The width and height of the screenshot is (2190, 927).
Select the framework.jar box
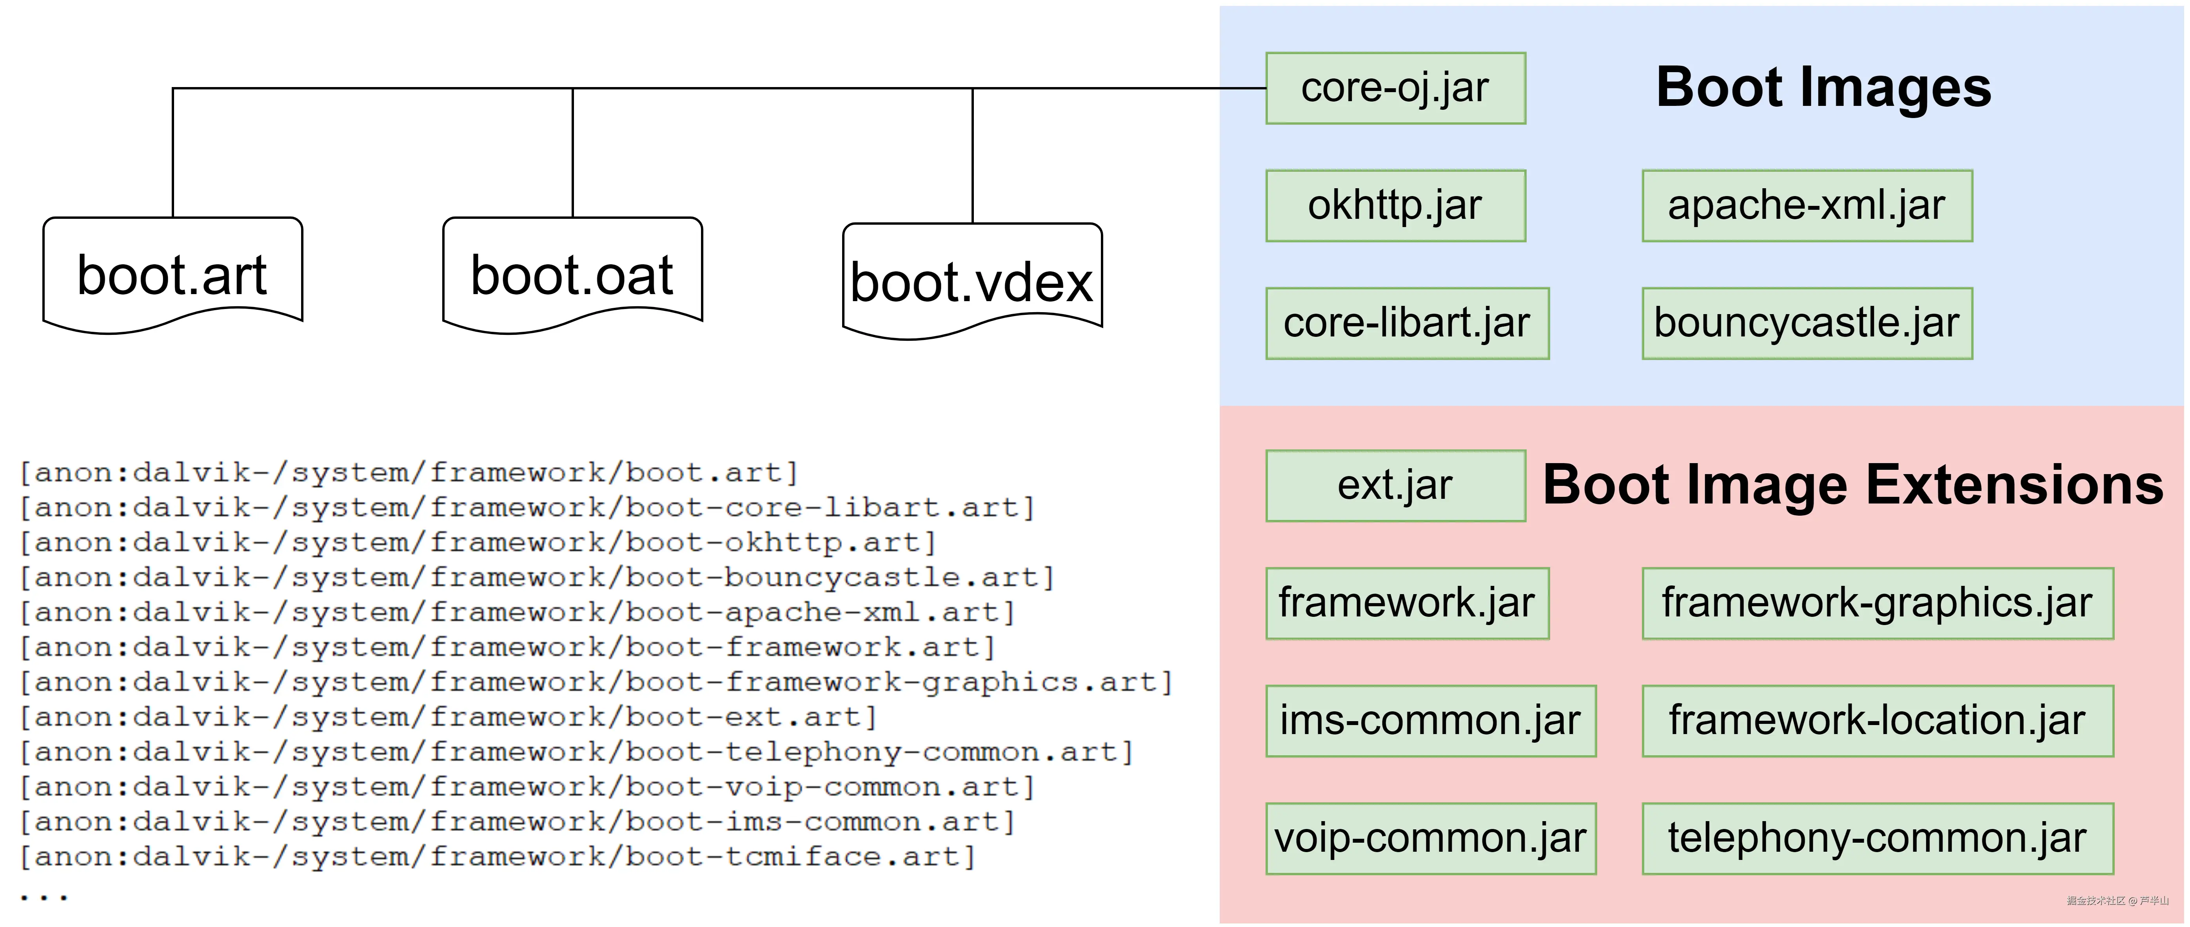coord(1407,603)
